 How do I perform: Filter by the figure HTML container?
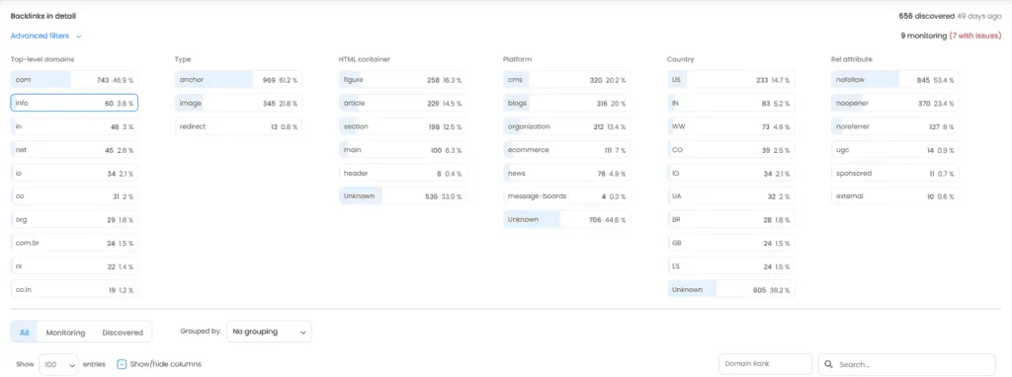click(402, 80)
